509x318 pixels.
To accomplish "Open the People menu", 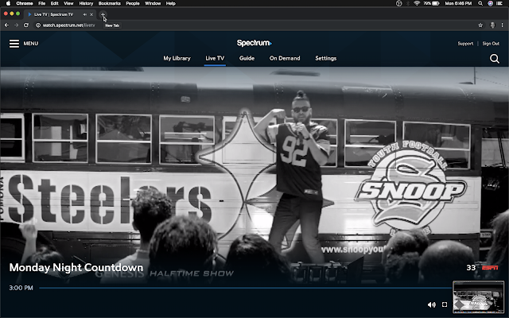I will click(133, 3).
